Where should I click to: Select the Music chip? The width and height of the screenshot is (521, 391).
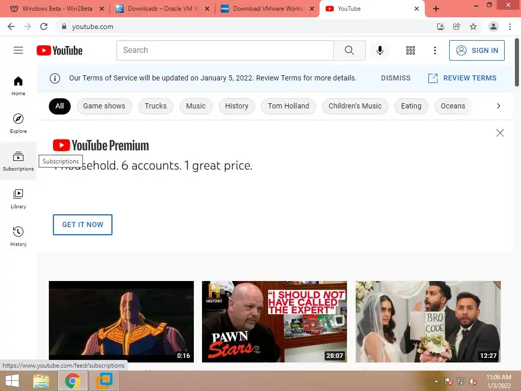[196, 106]
